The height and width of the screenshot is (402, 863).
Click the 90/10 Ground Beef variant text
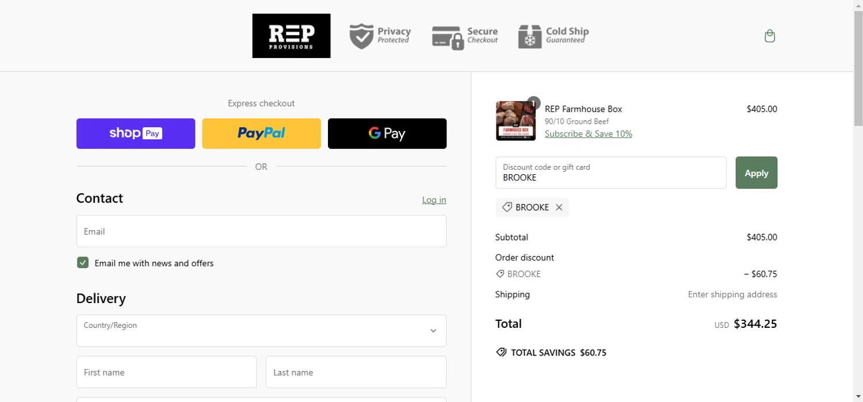[577, 121]
